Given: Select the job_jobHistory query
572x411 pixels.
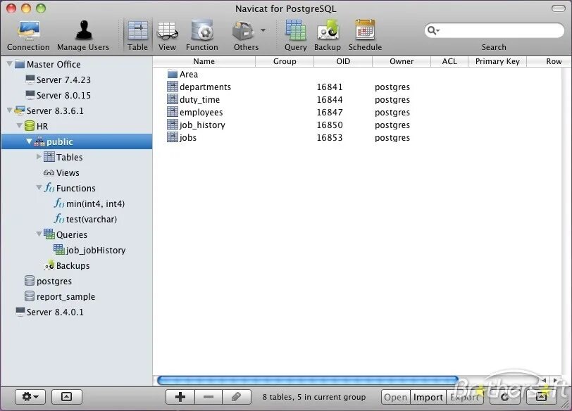Looking at the screenshot, I should click(x=89, y=250).
